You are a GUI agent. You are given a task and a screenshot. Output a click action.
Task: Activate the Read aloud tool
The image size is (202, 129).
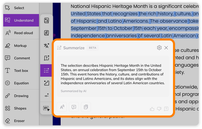(21, 33)
